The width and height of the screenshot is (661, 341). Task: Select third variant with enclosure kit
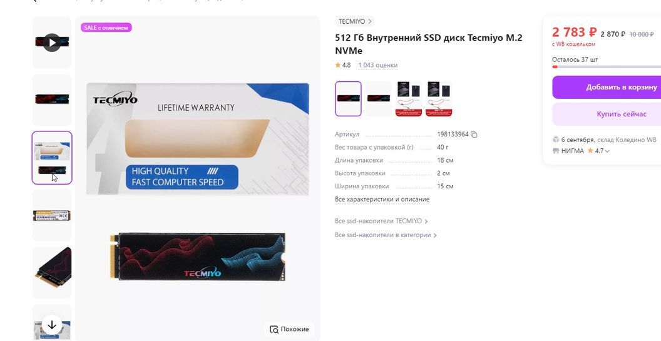(409, 99)
